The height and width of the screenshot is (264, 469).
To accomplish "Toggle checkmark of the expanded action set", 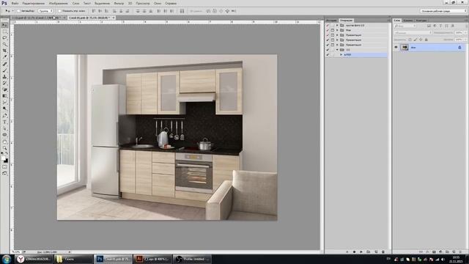I will point(328,50).
